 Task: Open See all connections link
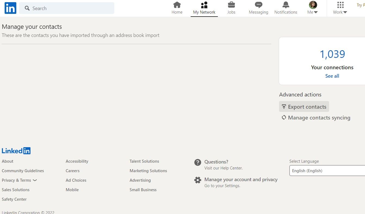tap(332, 76)
